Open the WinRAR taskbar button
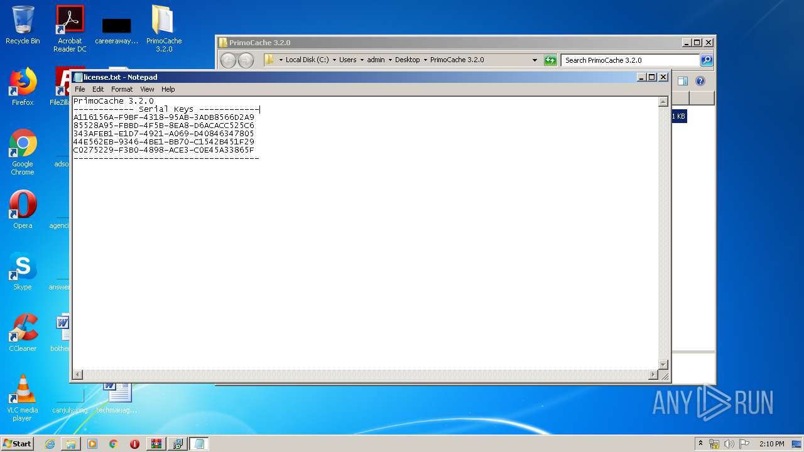Image resolution: width=804 pixels, height=452 pixels. (156, 444)
